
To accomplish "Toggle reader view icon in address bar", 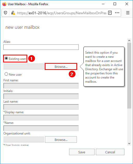I will point(110,13).
